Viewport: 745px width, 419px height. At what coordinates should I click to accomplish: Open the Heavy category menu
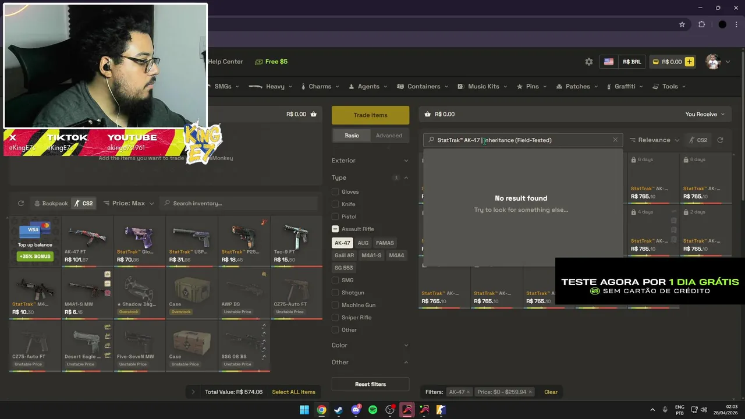[x=271, y=86]
